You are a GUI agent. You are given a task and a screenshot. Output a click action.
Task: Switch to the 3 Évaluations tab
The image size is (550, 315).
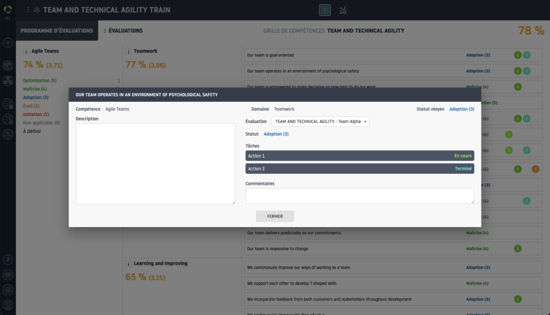tap(123, 31)
